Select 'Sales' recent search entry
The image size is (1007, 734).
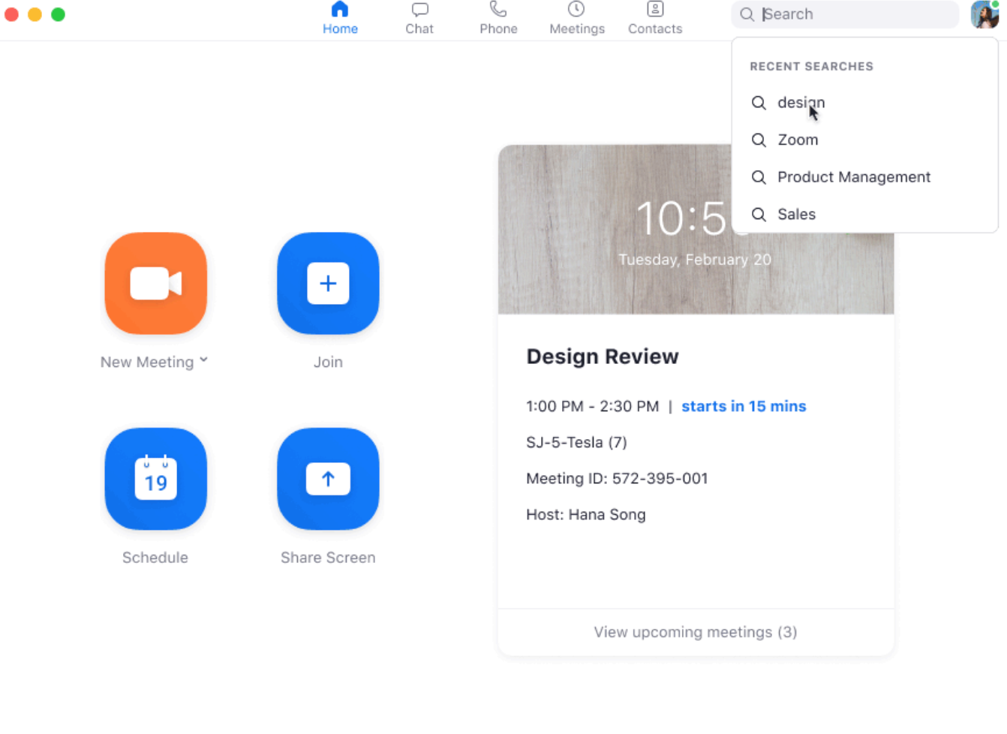(796, 215)
